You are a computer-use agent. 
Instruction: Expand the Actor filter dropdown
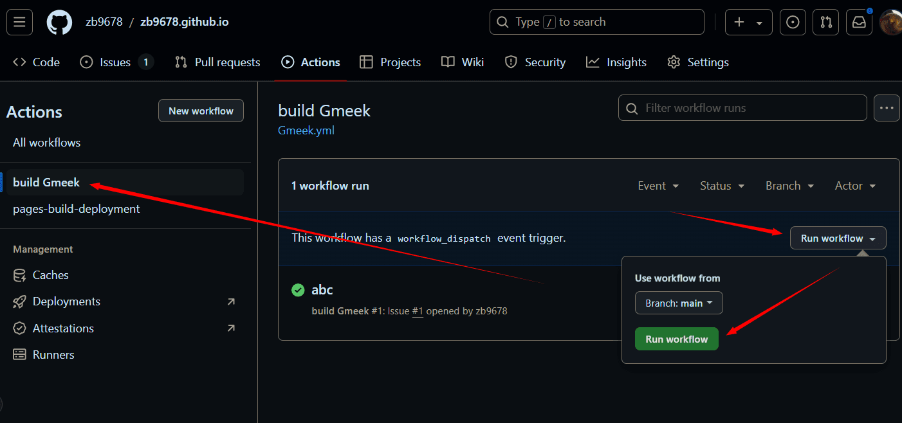pyautogui.click(x=855, y=186)
